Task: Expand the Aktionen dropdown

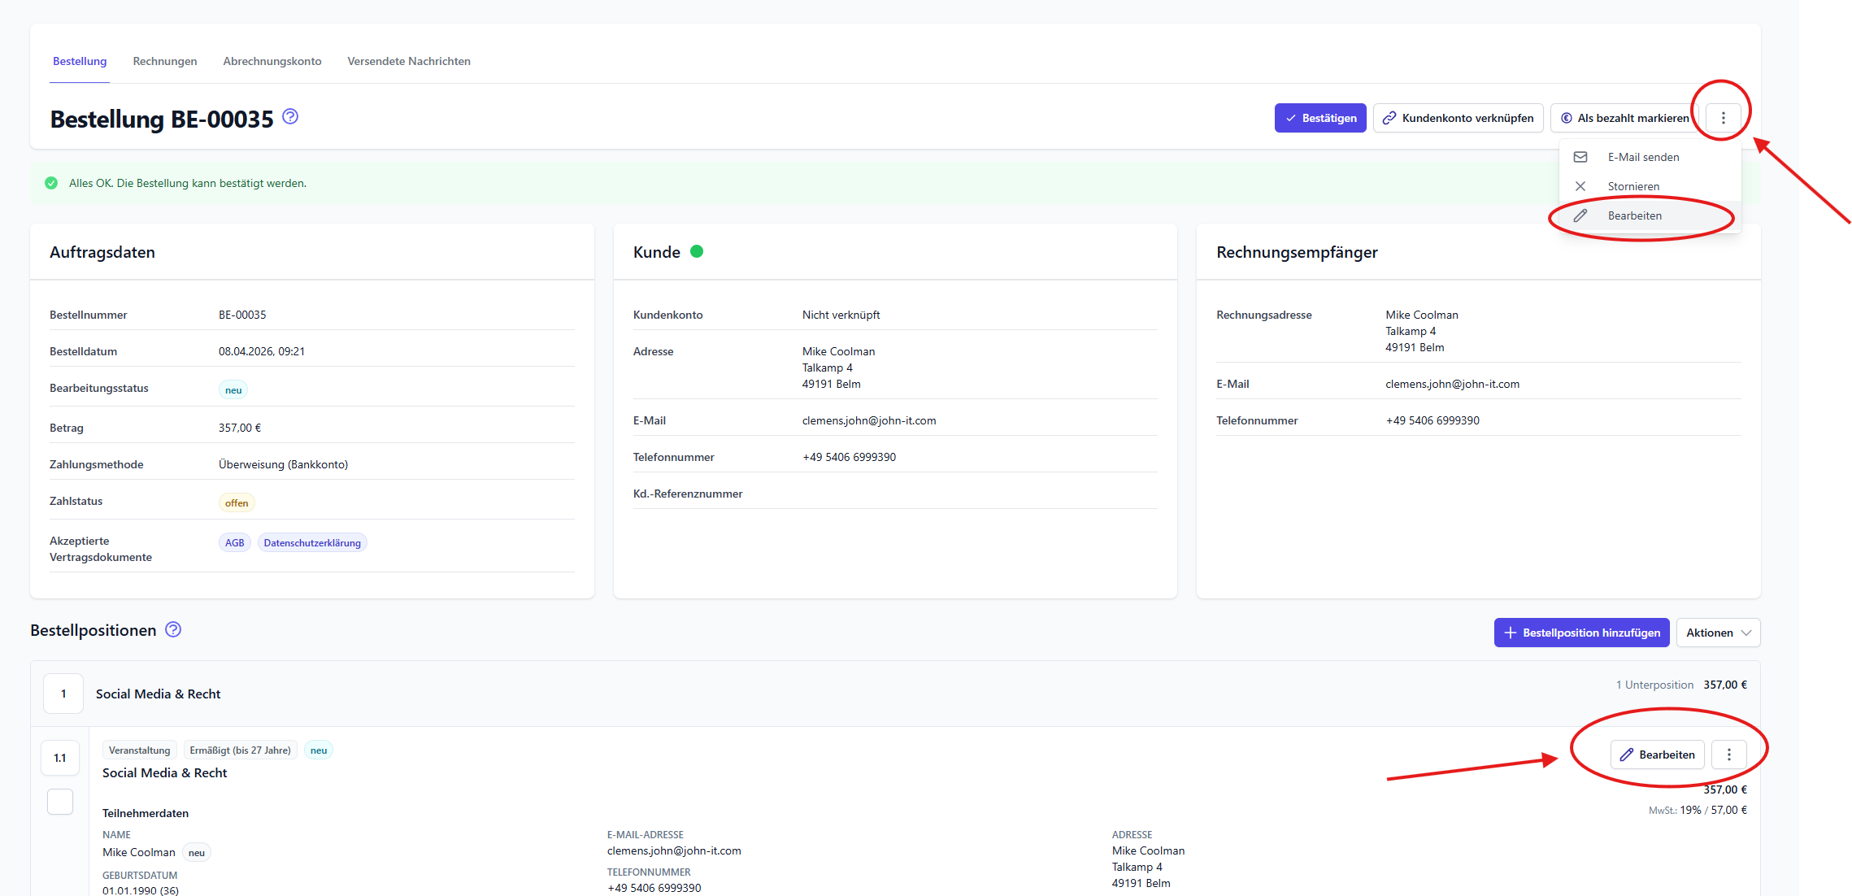Action: (x=1718, y=633)
